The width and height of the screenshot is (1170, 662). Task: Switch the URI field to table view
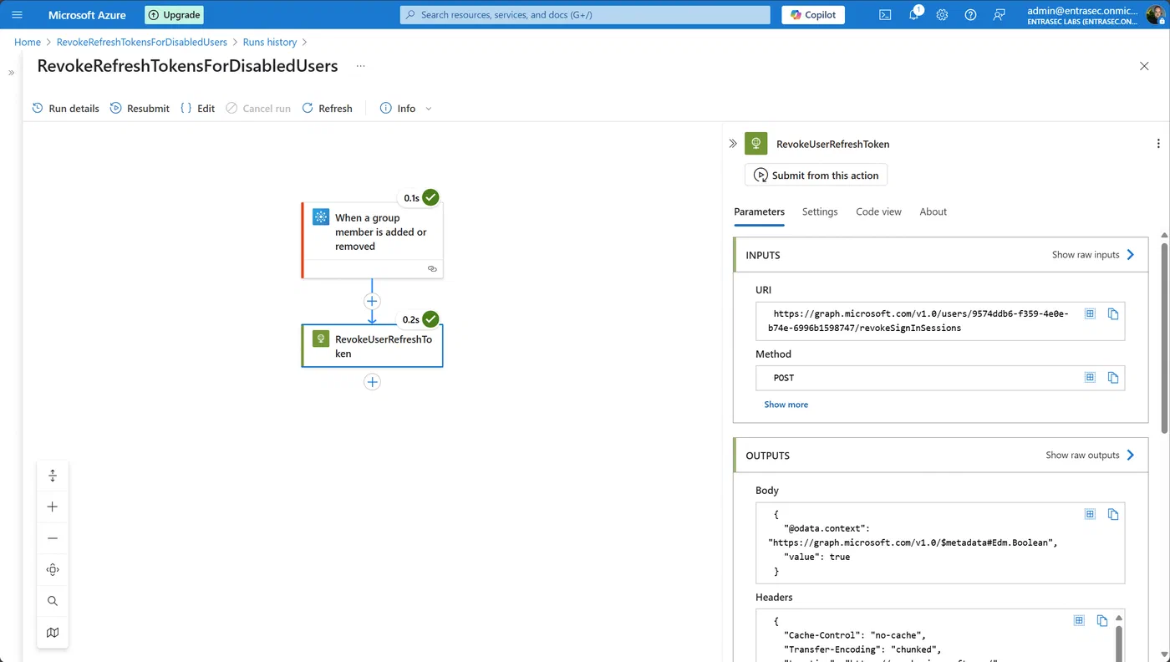click(x=1090, y=313)
